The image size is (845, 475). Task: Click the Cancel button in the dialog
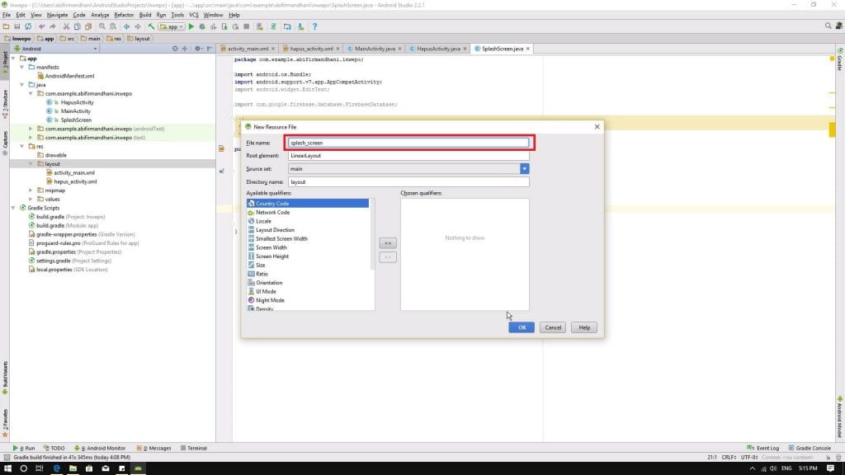pyautogui.click(x=552, y=327)
